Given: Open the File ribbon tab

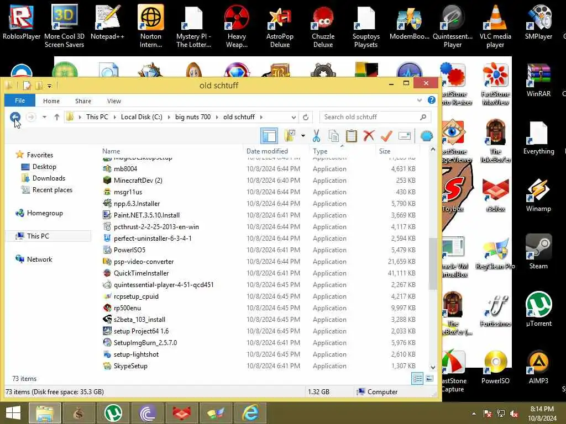Looking at the screenshot, I should (x=20, y=100).
